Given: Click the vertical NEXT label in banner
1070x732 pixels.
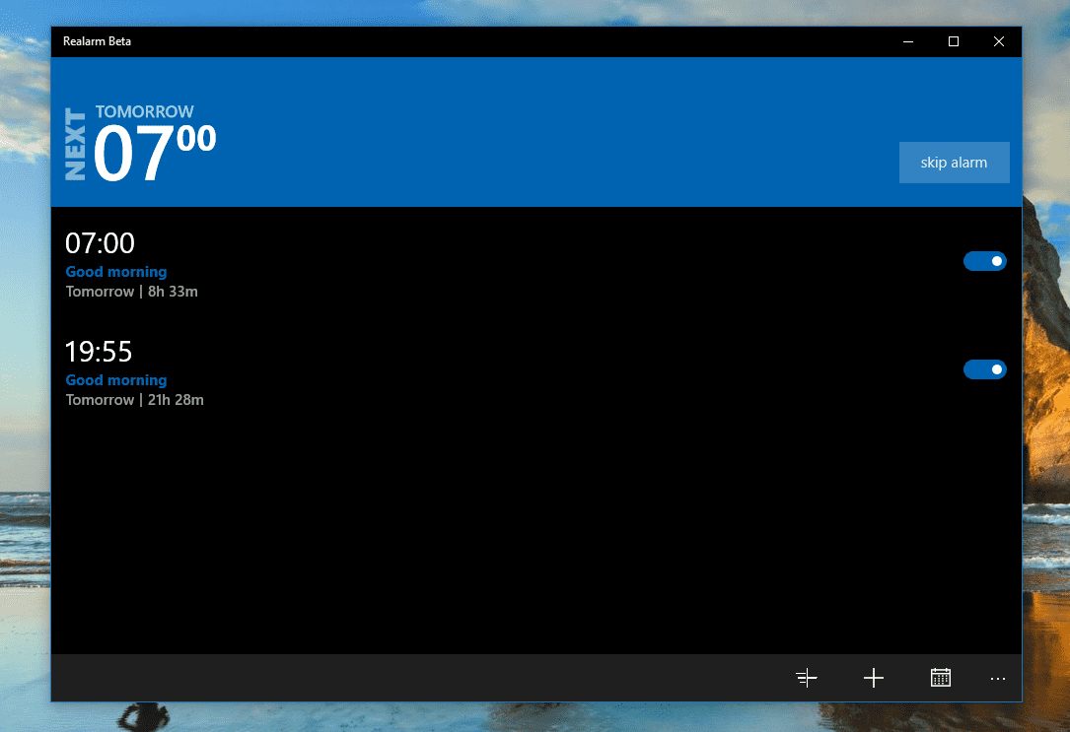Looking at the screenshot, I should coord(76,144).
